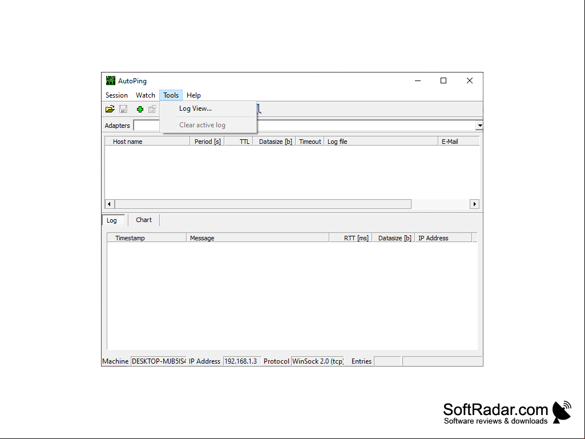Choose Log View... from Tools menu
The width and height of the screenshot is (585, 439).
[x=208, y=108]
